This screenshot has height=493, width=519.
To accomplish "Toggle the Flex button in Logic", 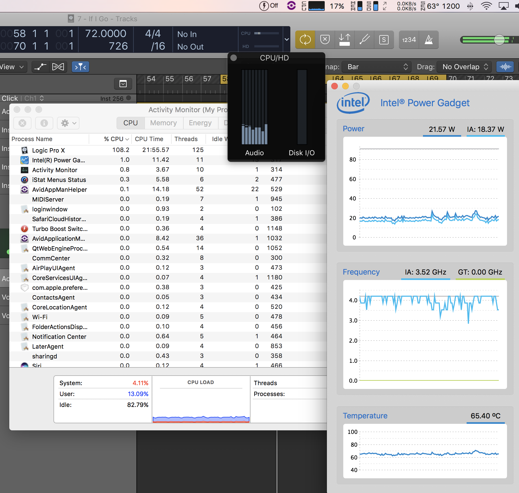I will (x=58, y=67).
